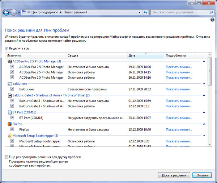Click the 'ACDSee Pro 2.5 Photo Manager (3)' group title
This screenshot has height=183, width=217.
(37, 61)
